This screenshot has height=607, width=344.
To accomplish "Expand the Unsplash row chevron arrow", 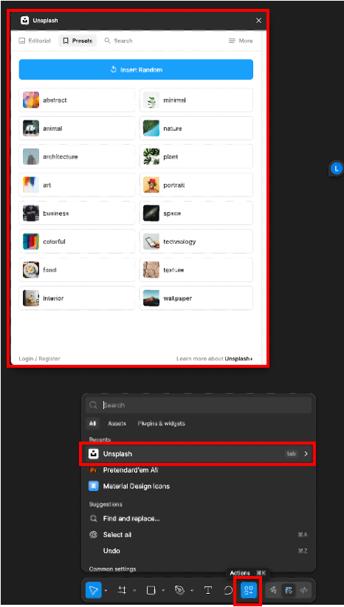I will click(306, 453).
